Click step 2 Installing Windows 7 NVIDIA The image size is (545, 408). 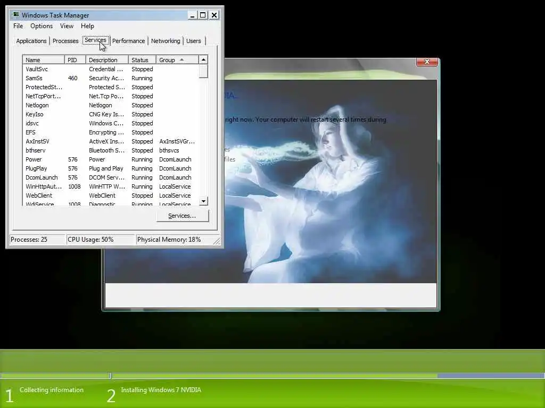[154, 394]
